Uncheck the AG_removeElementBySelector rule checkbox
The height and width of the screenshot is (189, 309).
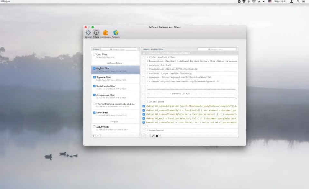coord(144,114)
